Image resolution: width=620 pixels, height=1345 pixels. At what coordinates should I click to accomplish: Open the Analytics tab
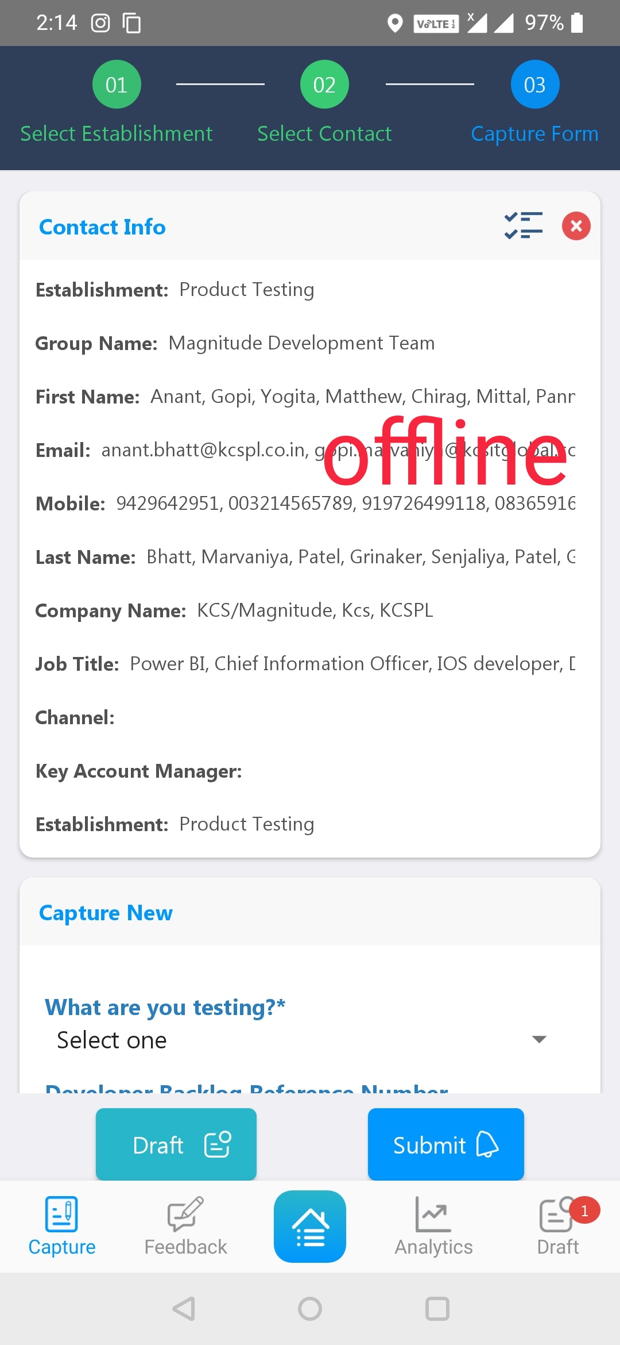433,1226
